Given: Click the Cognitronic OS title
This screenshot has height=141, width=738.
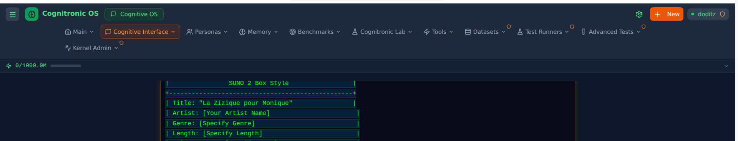Looking at the screenshot, I should pos(70,13).
